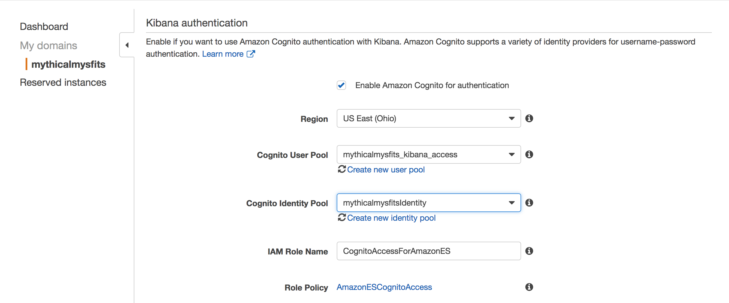Click info icon next to IAM Role Name

(x=529, y=251)
